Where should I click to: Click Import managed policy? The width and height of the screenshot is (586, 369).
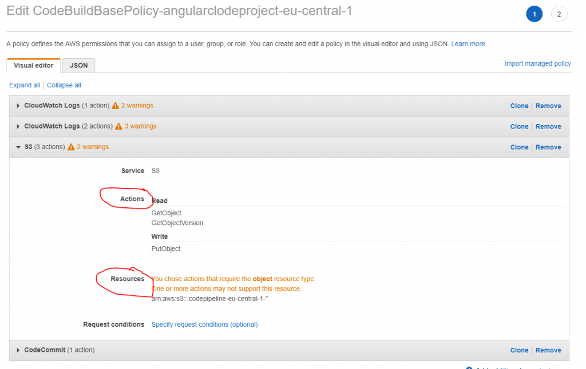tap(537, 63)
